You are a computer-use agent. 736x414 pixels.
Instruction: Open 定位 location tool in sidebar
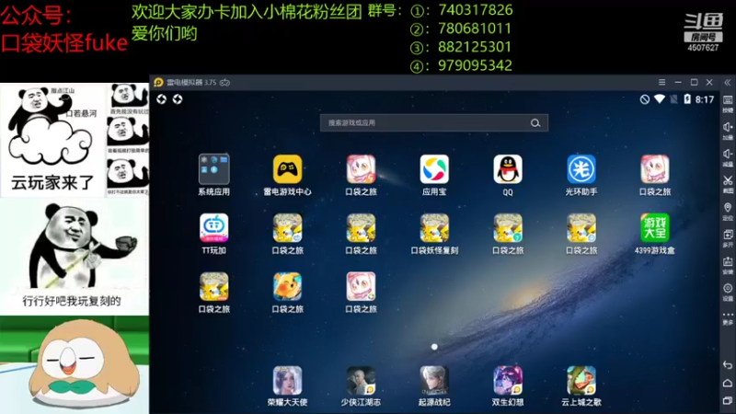click(728, 212)
